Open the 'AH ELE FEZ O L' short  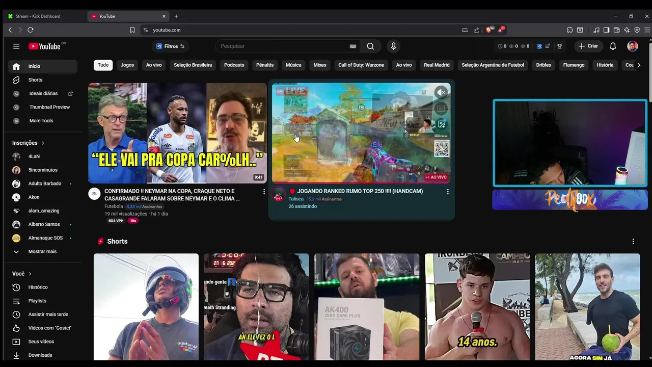point(256,307)
